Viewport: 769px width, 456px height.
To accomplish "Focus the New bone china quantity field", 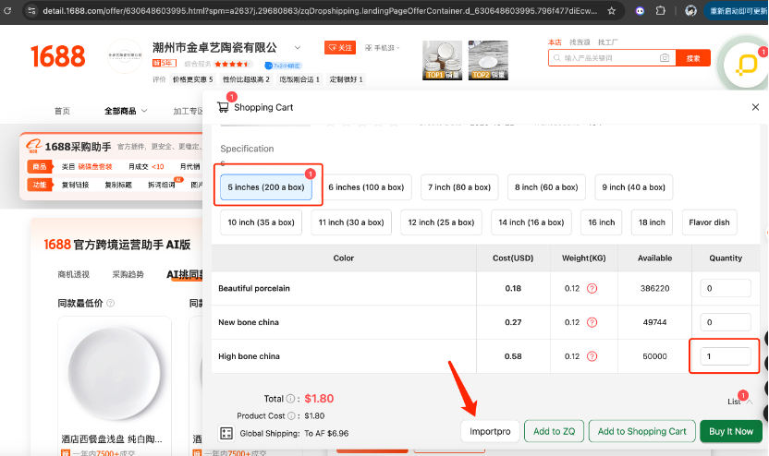I will point(726,322).
